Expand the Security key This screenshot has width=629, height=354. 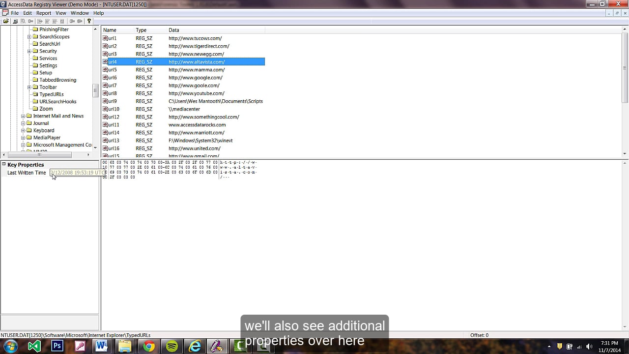(x=29, y=51)
